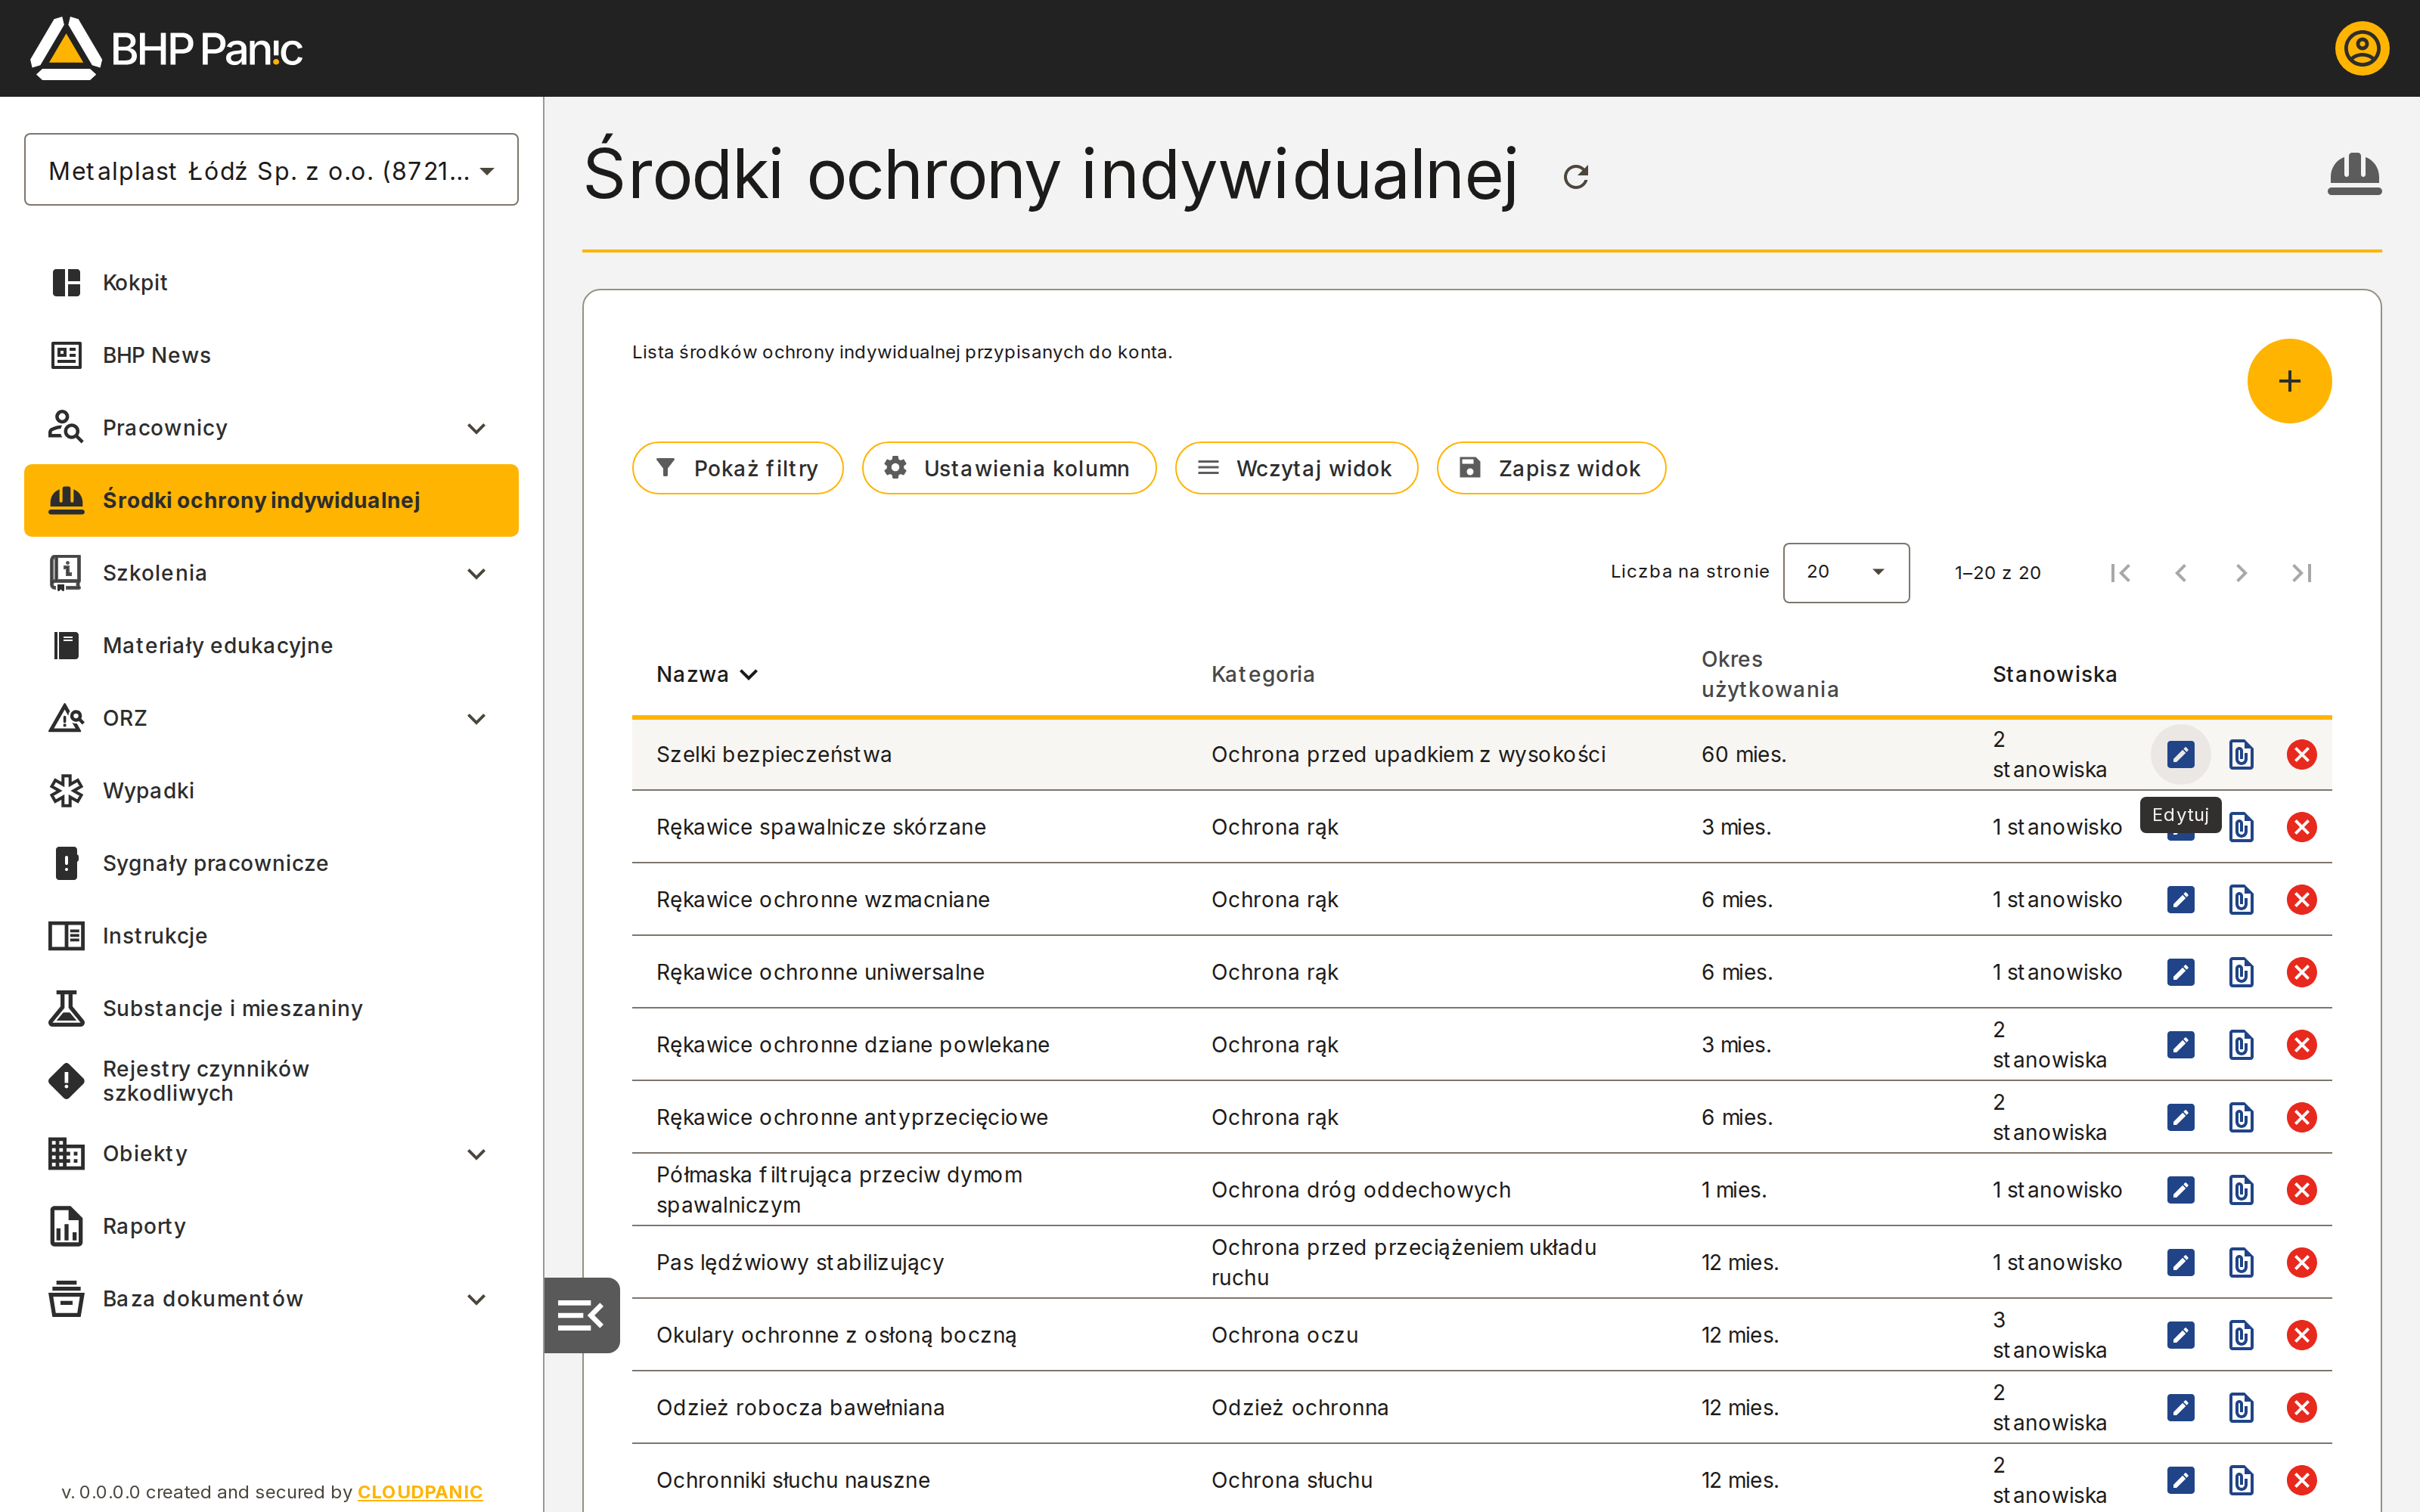Edit Rękawice ochronne wzmacniane

pyautogui.click(x=2180, y=900)
